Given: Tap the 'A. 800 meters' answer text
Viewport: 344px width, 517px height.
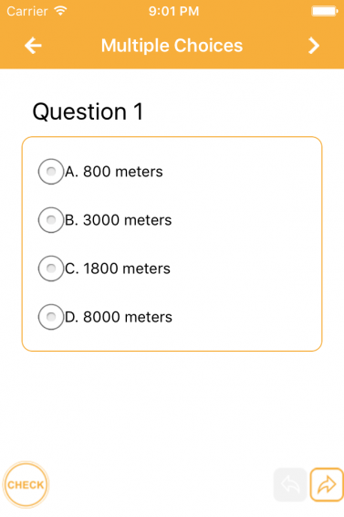Looking at the screenshot, I should [x=114, y=172].
